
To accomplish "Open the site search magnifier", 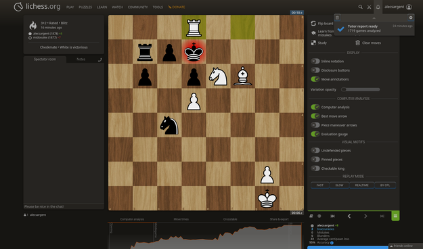I will [361, 7].
